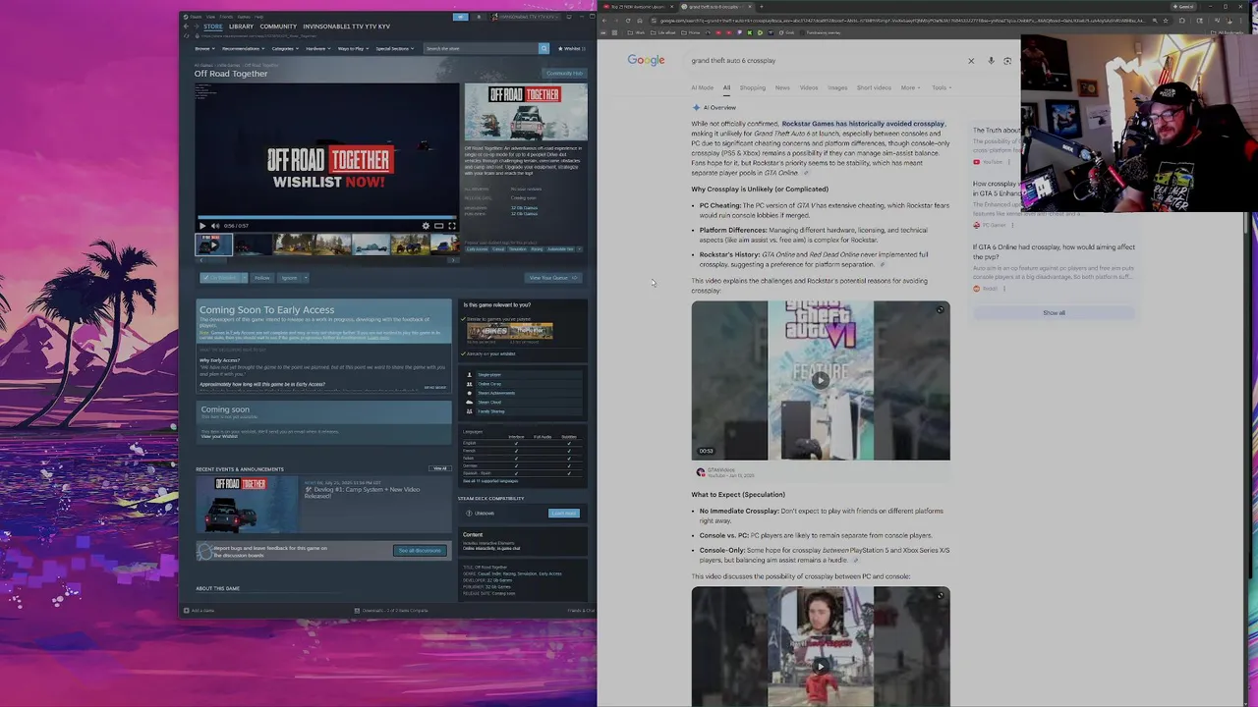The image size is (1258, 707).
Task: Expand the GTA VI video preview
Action: point(940,310)
